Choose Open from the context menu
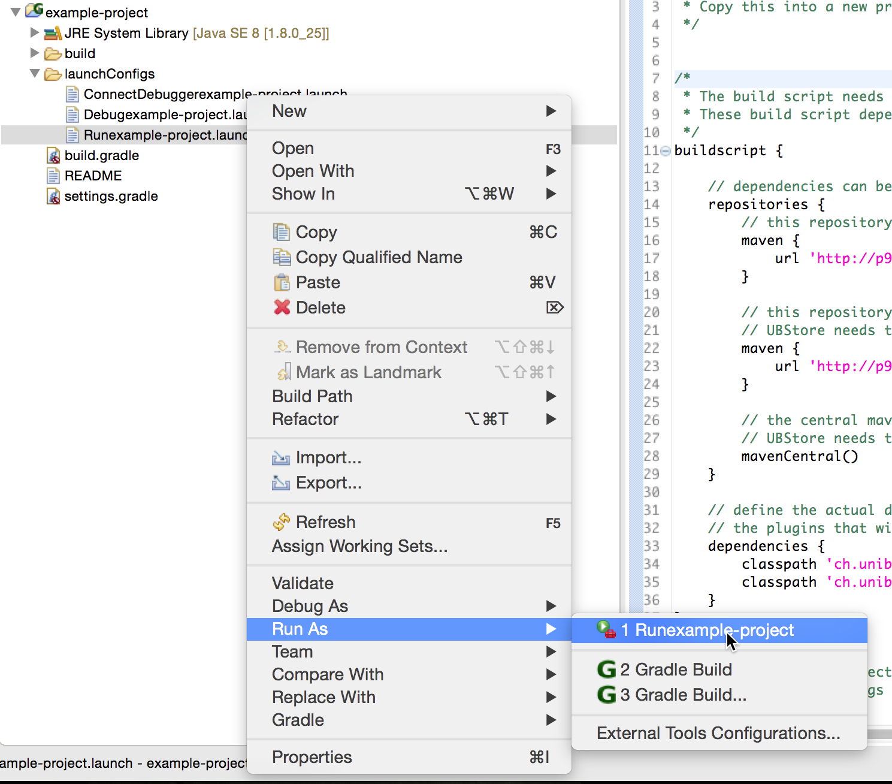 tap(409, 148)
